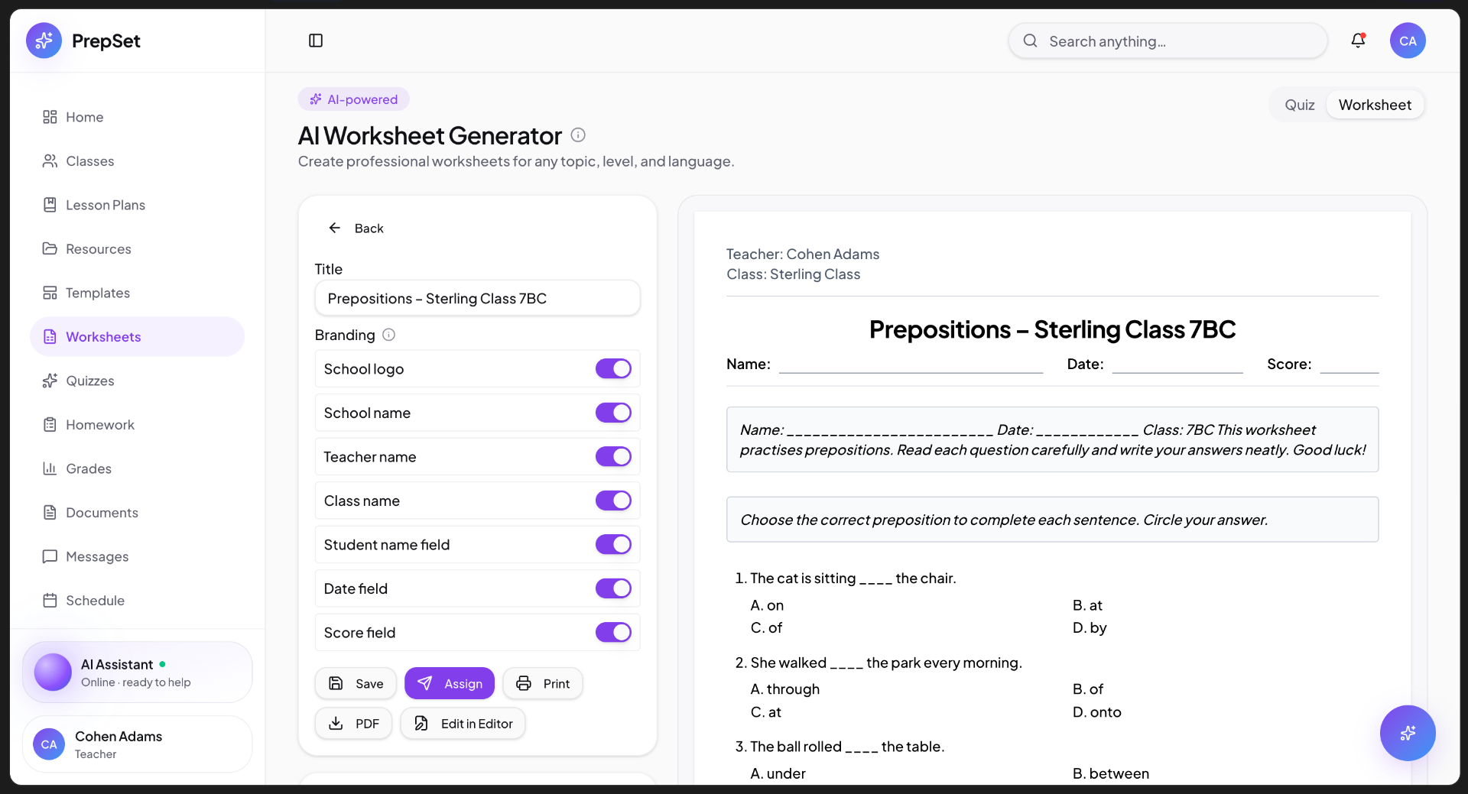Click the Title input field
This screenshot has width=1468, height=794.
click(x=478, y=298)
